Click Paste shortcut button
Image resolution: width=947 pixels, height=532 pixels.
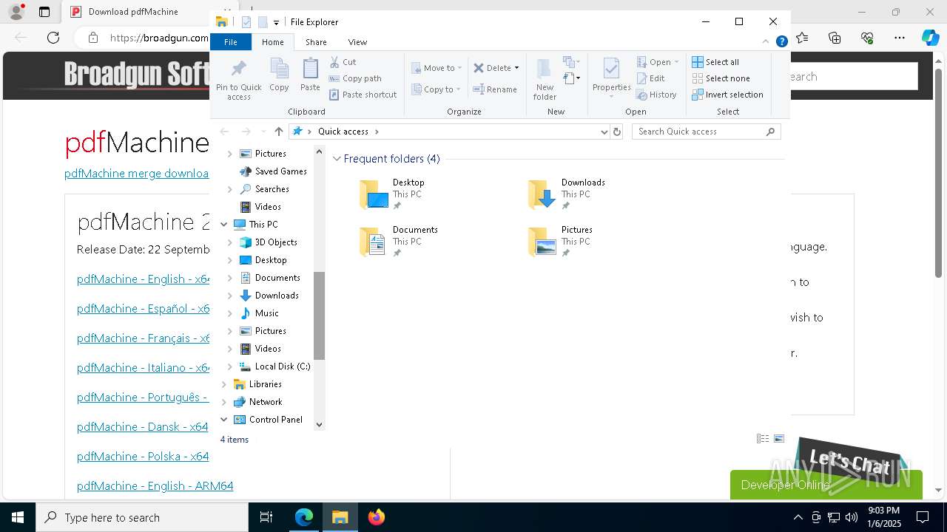pyautogui.click(x=363, y=95)
